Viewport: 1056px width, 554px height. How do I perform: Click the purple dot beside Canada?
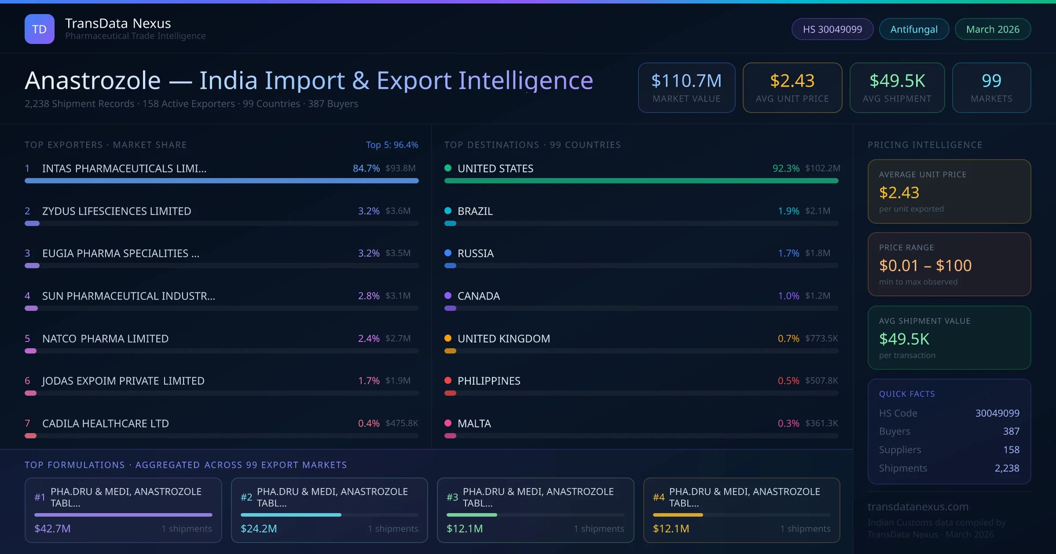click(448, 295)
